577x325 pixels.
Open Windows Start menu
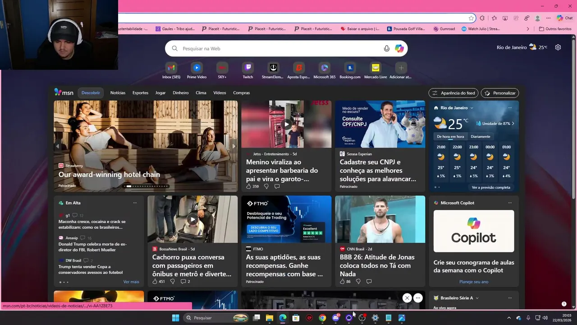(175, 318)
